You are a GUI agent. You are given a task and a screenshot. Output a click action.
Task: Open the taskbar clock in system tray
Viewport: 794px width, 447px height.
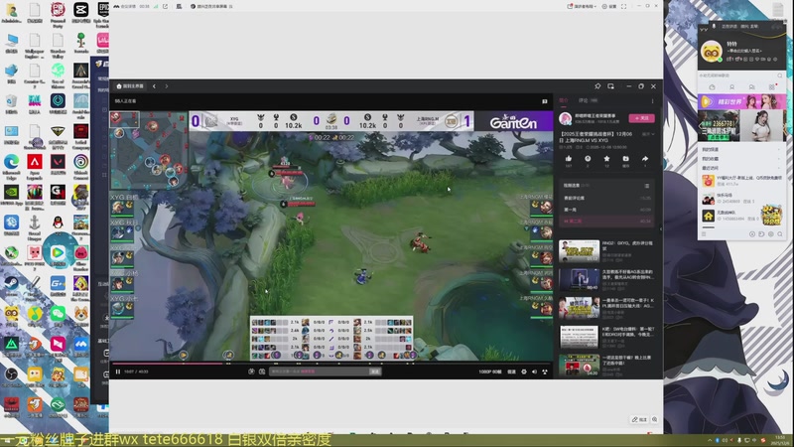pyautogui.click(x=781, y=439)
